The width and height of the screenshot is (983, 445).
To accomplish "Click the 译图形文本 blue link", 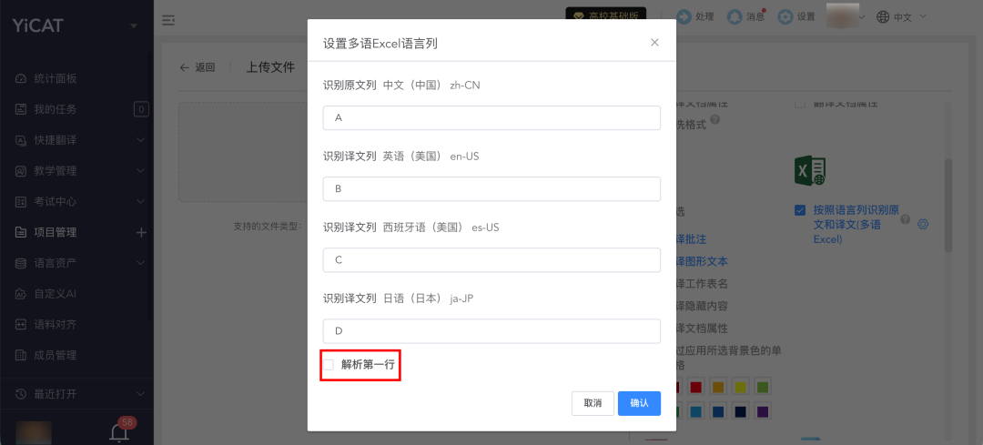I will click(700, 261).
